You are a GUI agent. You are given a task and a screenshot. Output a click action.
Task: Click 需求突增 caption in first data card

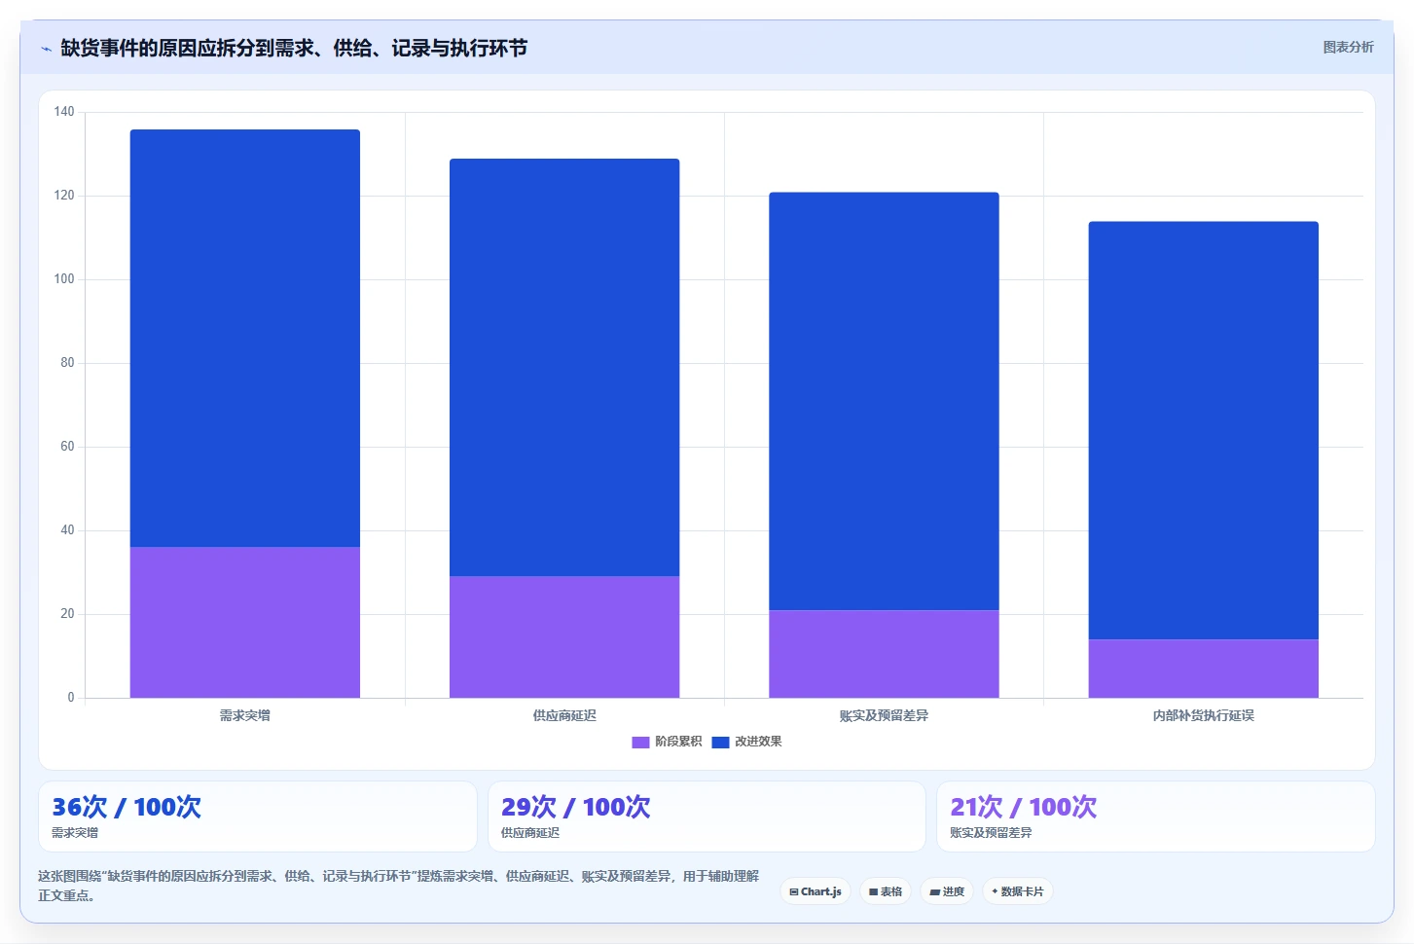(x=75, y=833)
